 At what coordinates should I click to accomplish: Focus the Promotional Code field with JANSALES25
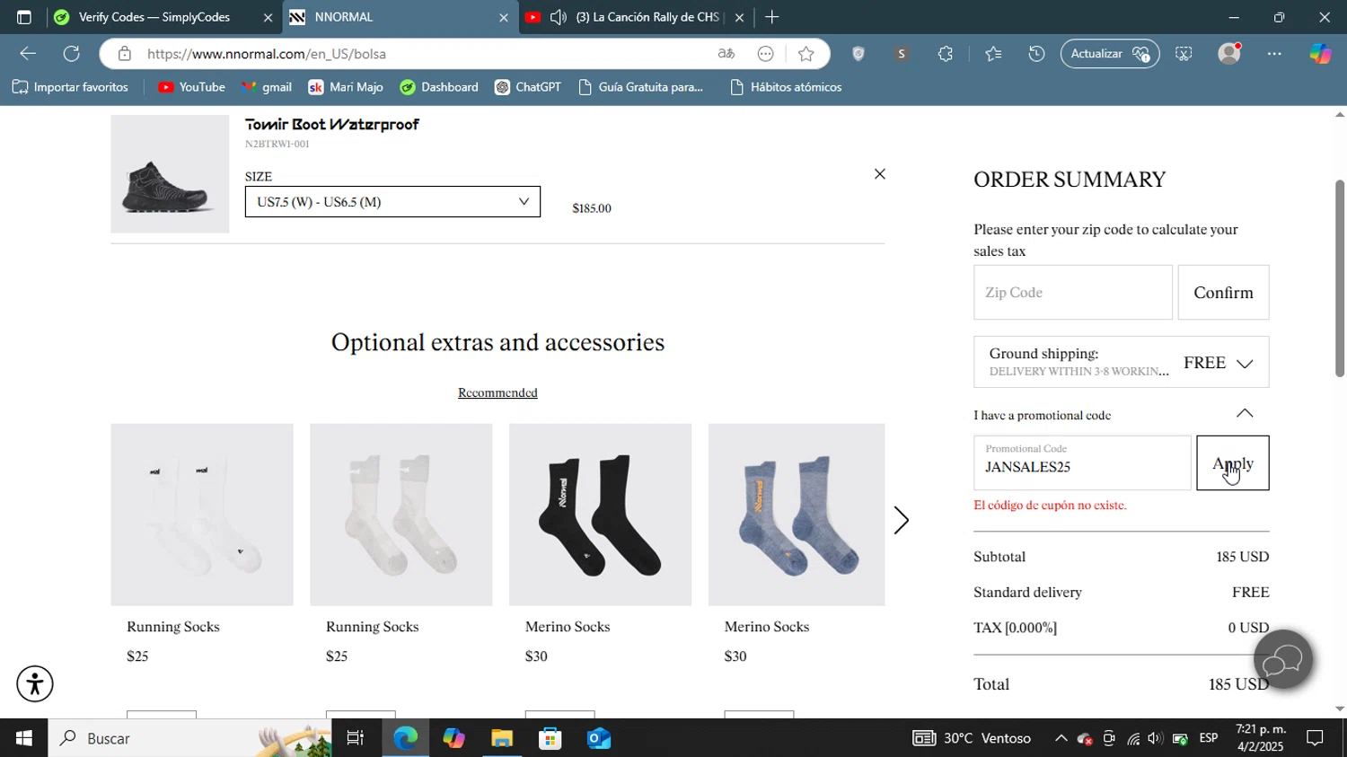(x=1082, y=463)
